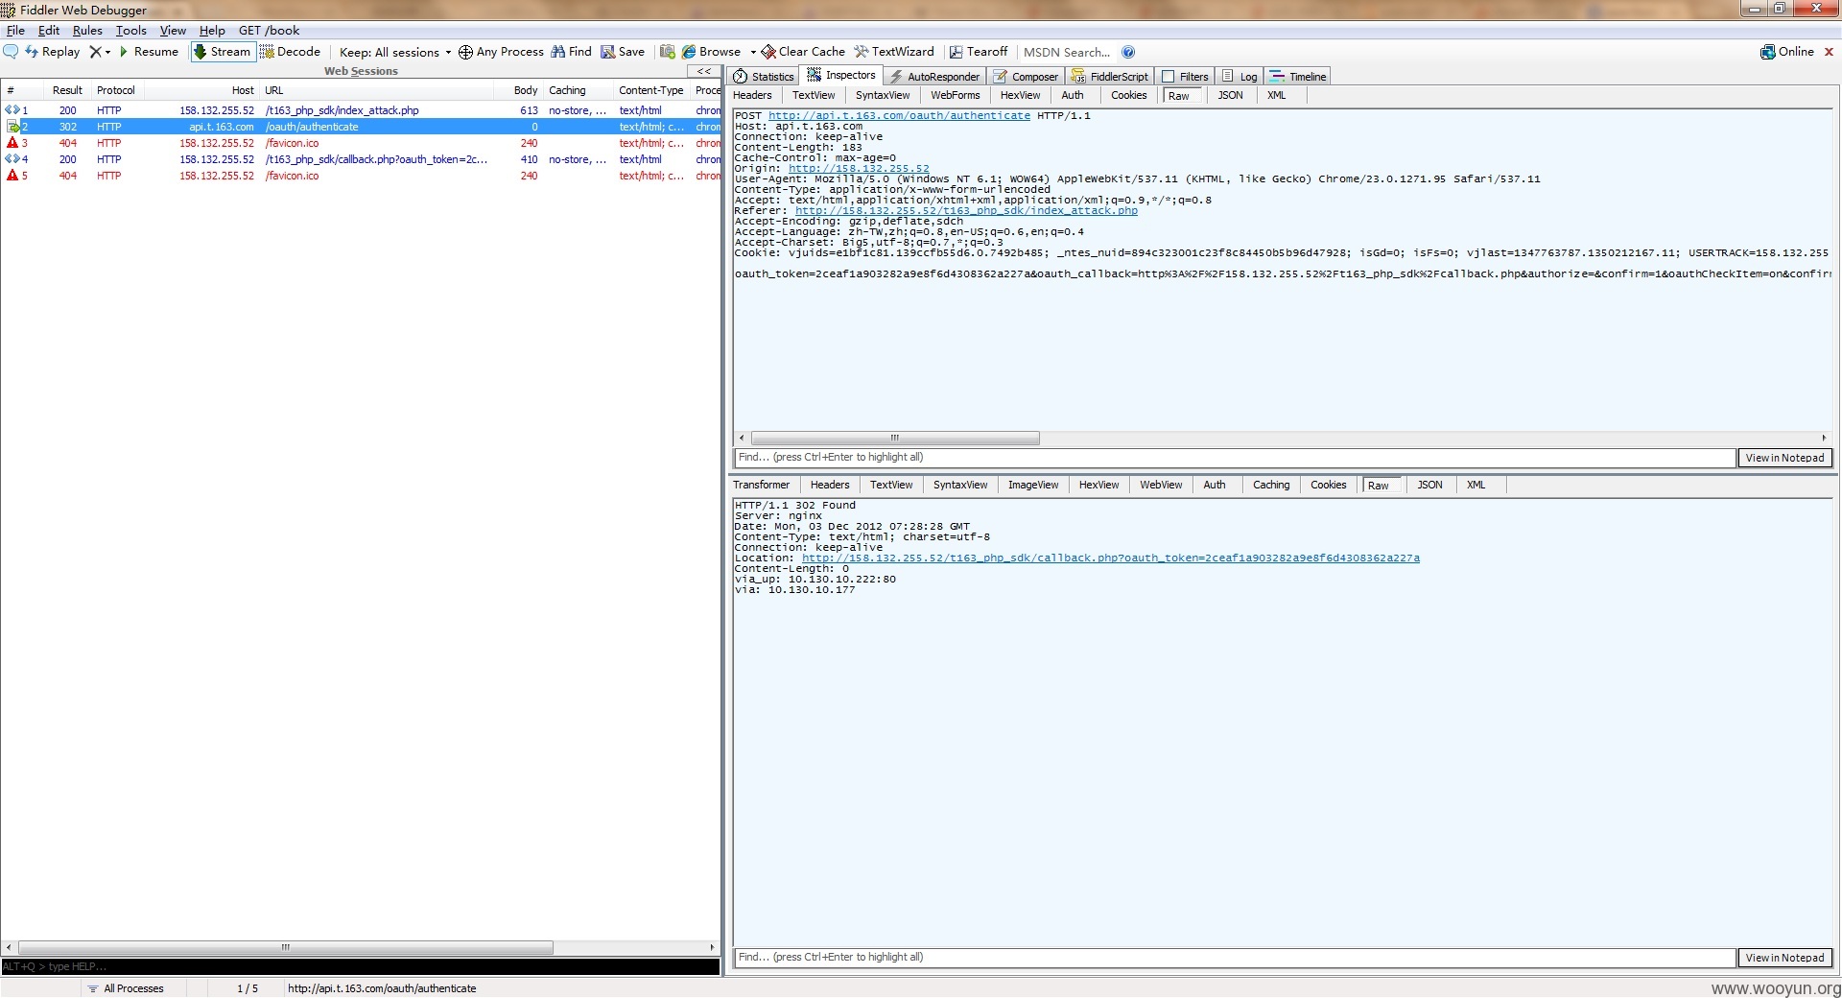Open Find sessions binoculars

click(x=571, y=52)
